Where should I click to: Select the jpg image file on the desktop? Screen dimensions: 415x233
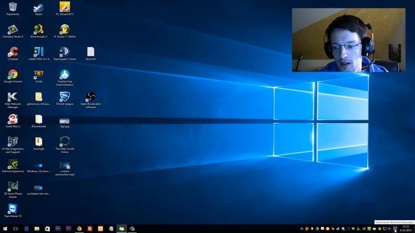click(x=65, y=122)
